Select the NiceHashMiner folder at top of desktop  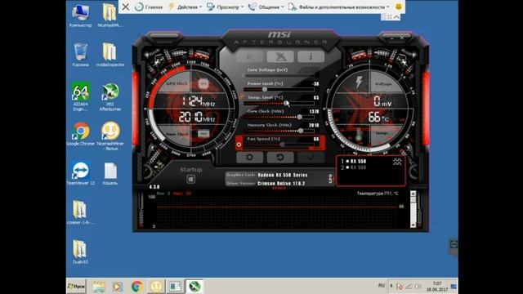point(110,16)
